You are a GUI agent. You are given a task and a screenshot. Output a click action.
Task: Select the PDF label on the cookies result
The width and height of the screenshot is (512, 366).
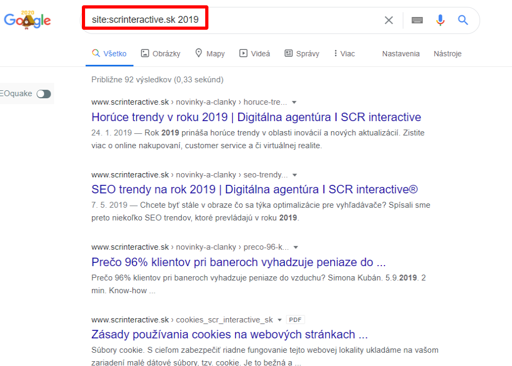tap(295, 320)
